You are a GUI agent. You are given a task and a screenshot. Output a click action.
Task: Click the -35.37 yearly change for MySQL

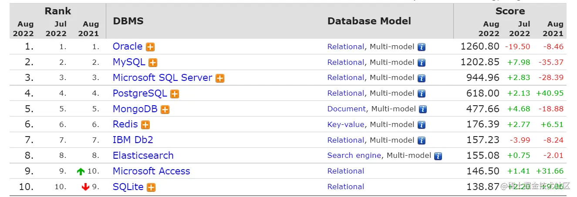point(551,62)
